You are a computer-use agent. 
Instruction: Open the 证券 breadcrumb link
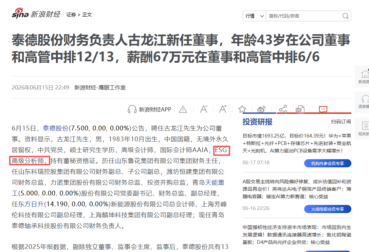coord(71,15)
